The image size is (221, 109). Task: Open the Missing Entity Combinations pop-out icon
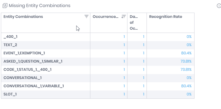(5, 6)
